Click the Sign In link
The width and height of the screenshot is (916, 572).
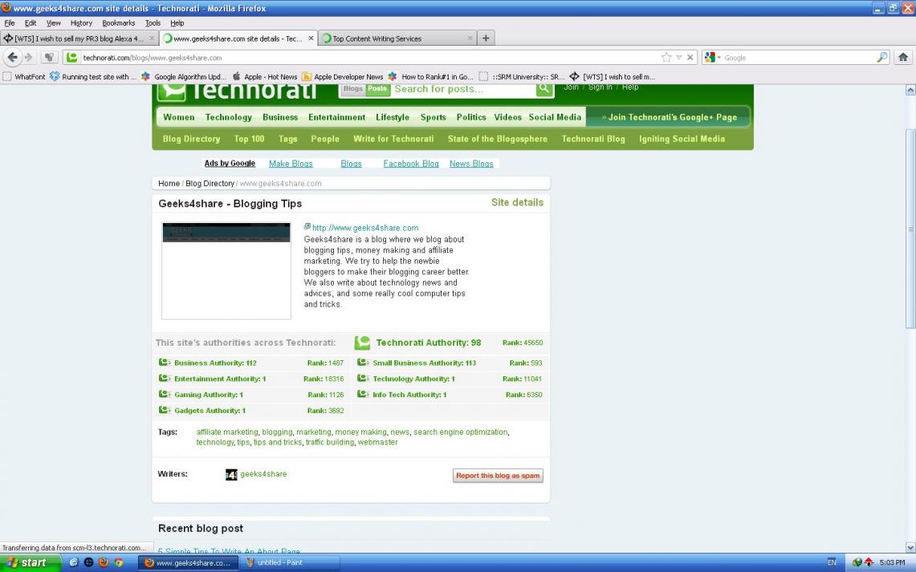(600, 87)
